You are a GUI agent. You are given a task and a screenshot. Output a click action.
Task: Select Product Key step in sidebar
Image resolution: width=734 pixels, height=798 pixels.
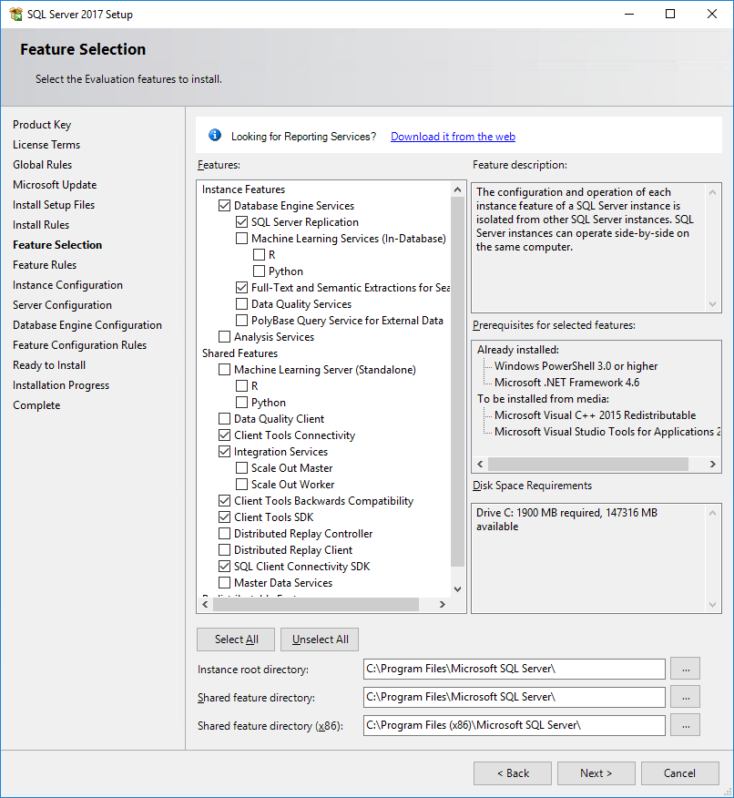click(x=42, y=125)
